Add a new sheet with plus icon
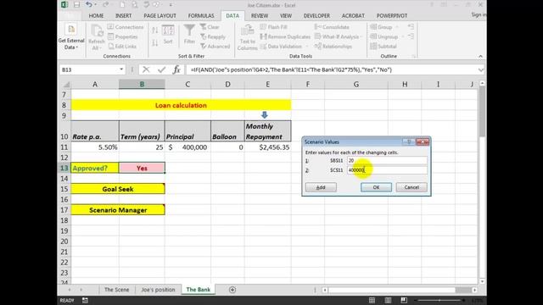This screenshot has height=305, width=543. (232, 290)
